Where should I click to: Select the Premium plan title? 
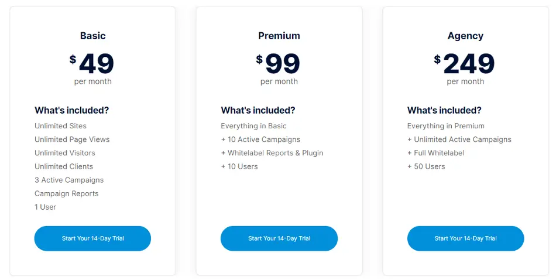click(279, 36)
